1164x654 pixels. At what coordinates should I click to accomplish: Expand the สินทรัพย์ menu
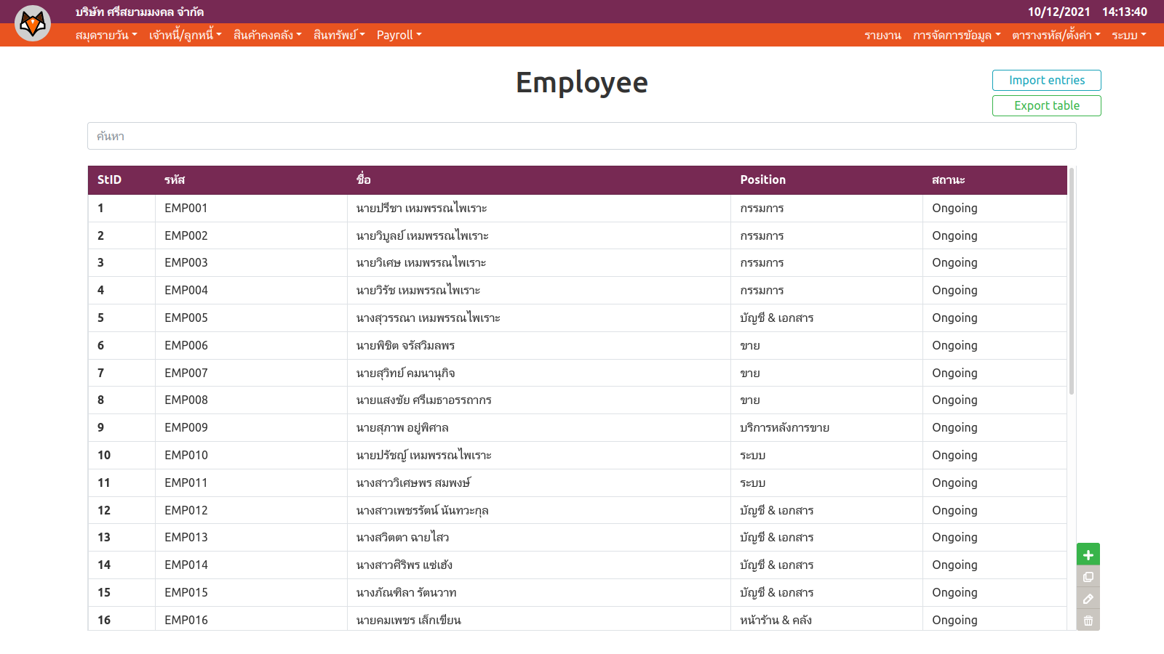pos(339,35)
